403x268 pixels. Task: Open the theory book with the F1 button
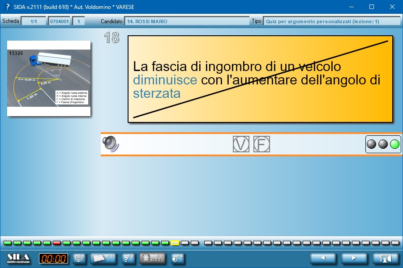point(103,258)
